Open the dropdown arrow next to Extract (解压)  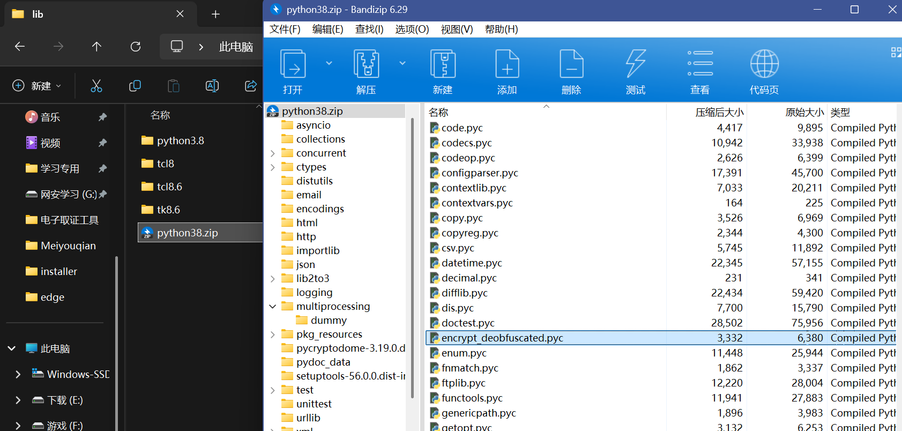pyautogui.click(x=402, y=63)
